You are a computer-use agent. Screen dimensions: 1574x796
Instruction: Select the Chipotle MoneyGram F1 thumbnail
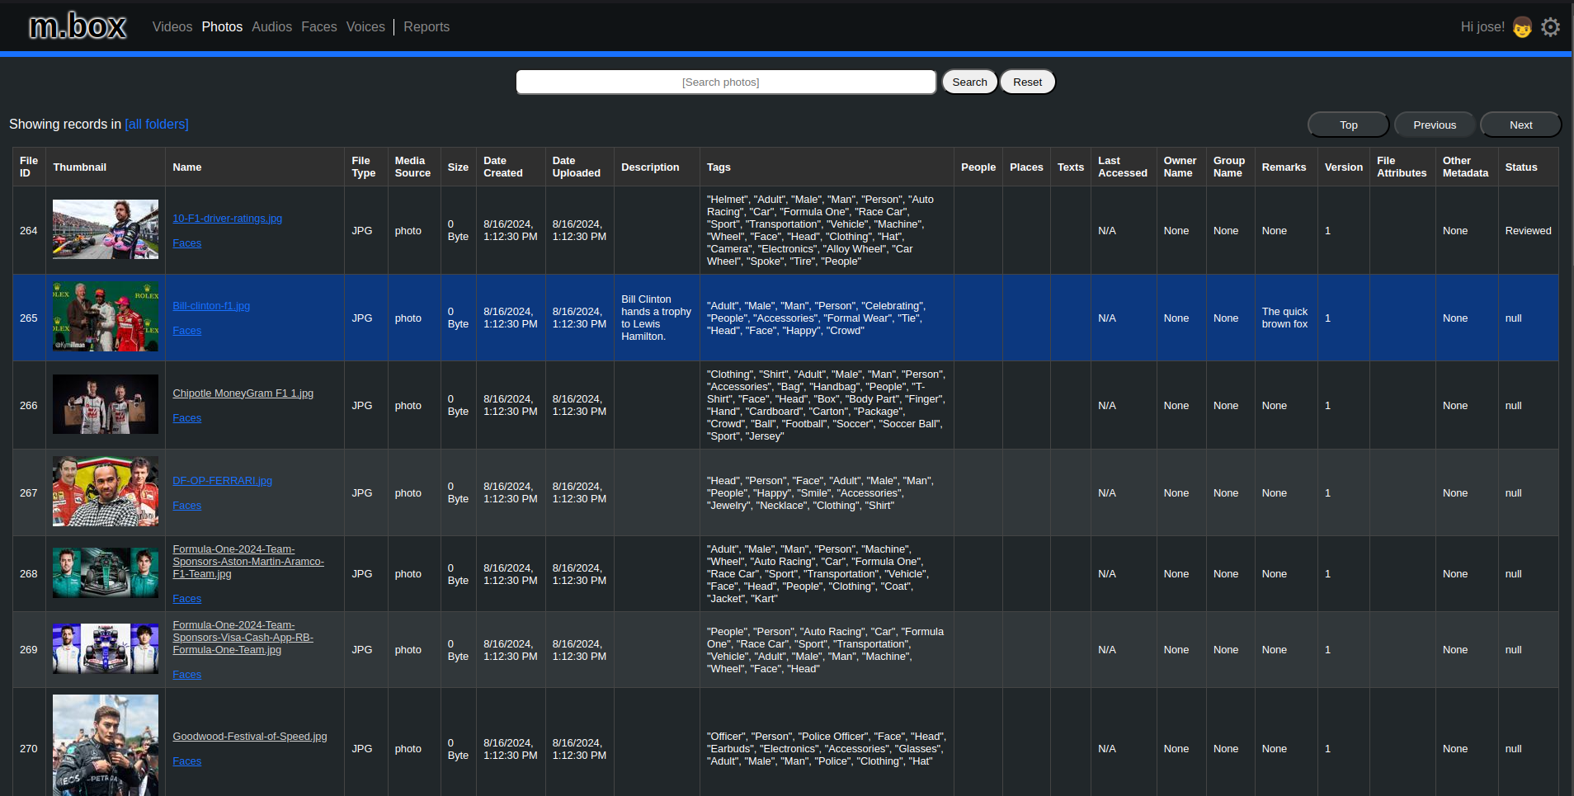pos(106,404)
